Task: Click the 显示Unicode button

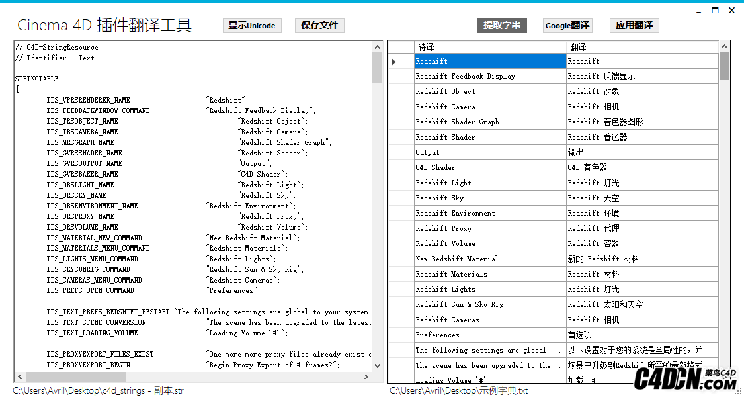Action: pos(252,26)
